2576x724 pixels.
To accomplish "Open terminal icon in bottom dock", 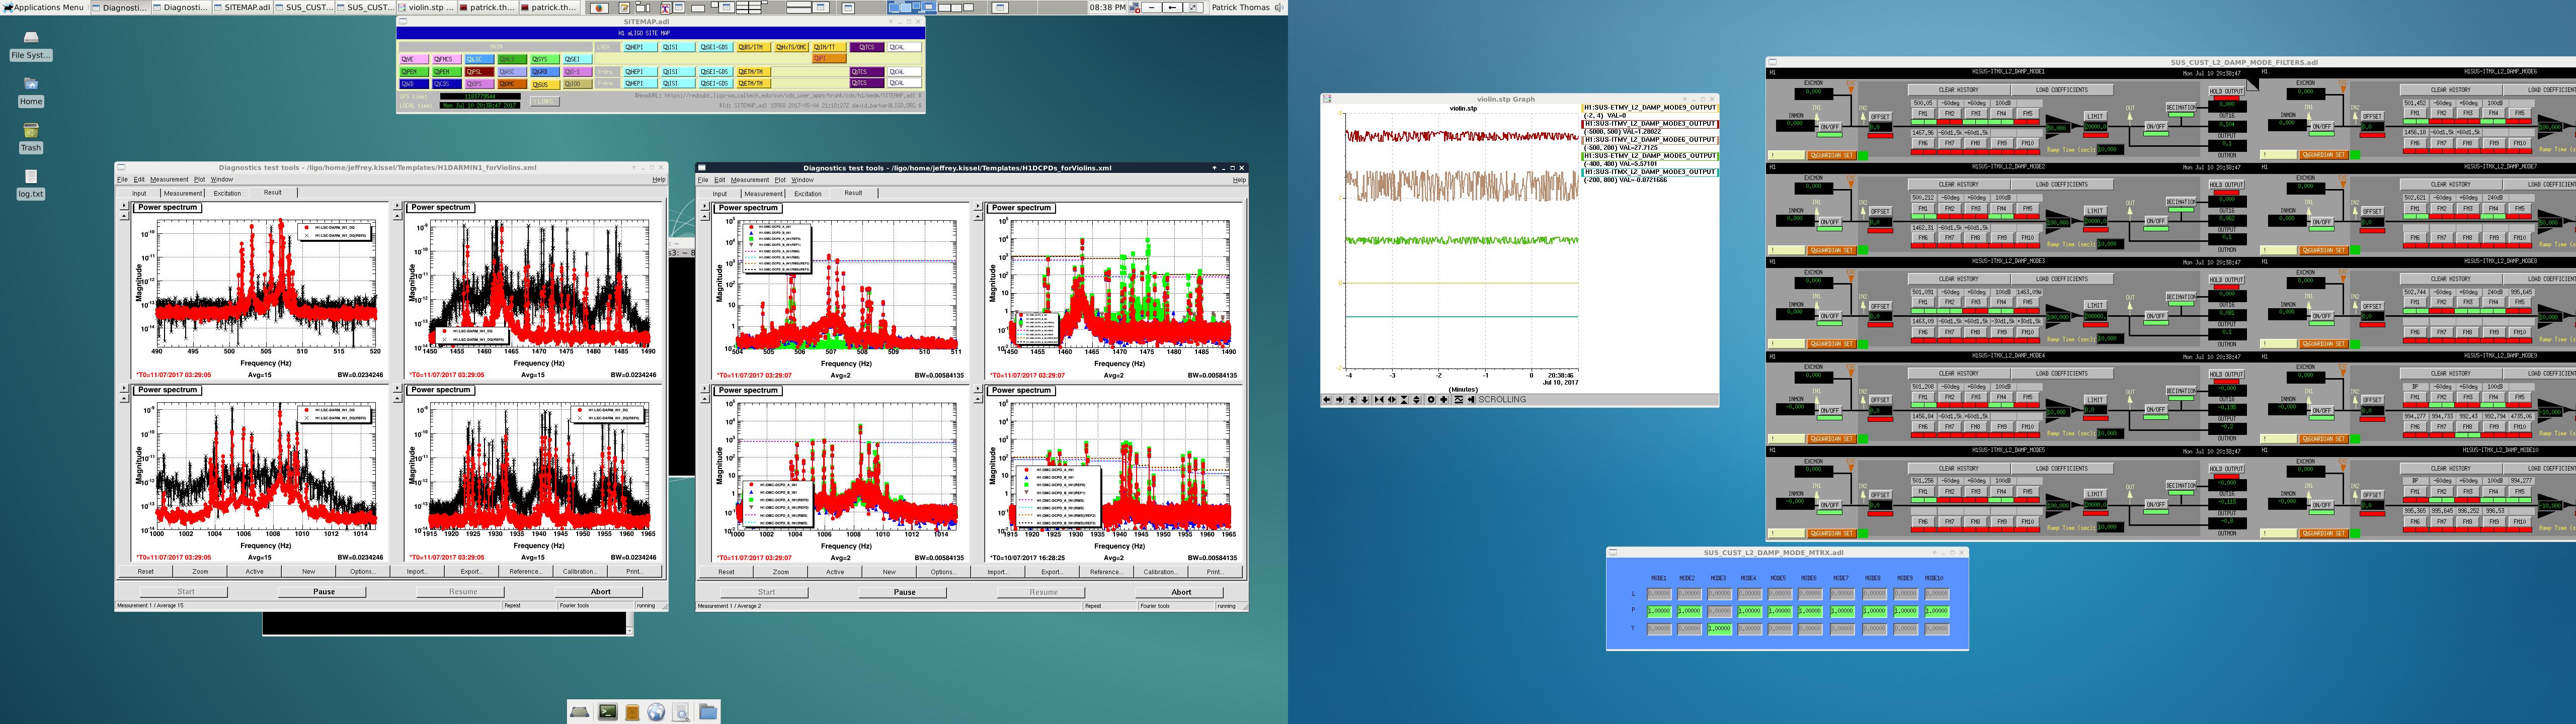I will pos(608,712).
